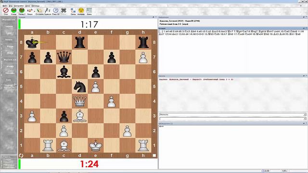The width and height of the screenshot is (308, 173).
Task: Resign using the flag toolbar icon
Action: 47,11
